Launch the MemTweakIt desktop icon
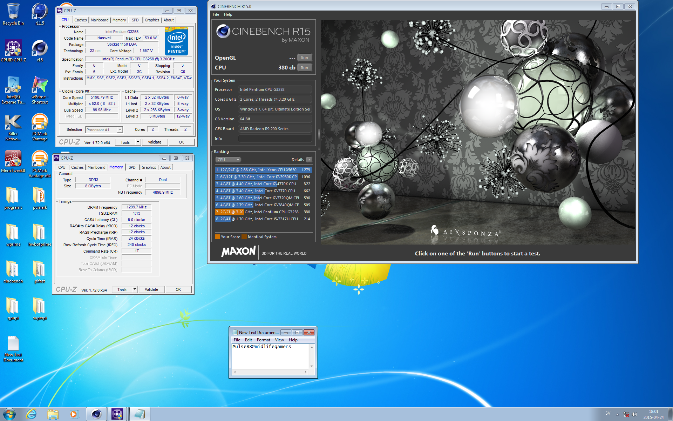The width and height of the screenshot is (673, 421). (x=13, y=161)
